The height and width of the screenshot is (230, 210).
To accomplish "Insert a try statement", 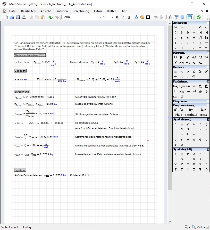I will pyautogui.click(x=191, y=110).
